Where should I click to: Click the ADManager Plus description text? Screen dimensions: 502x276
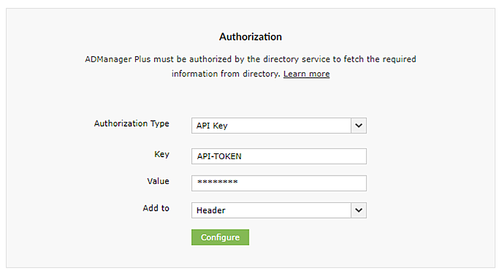click(251, 59)
